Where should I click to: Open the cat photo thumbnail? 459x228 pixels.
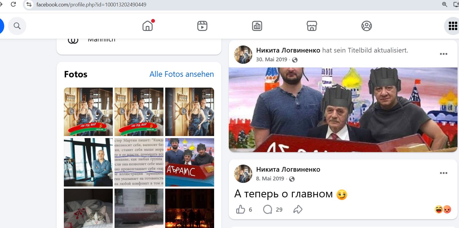click(x=88, y=208)
